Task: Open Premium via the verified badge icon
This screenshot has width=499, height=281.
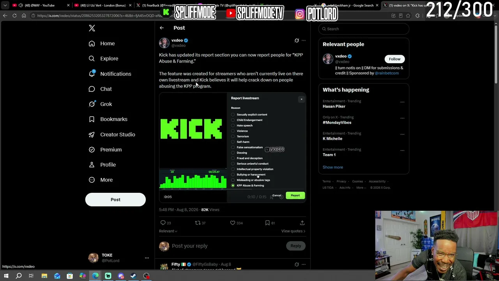Action: tap(92, 149)
